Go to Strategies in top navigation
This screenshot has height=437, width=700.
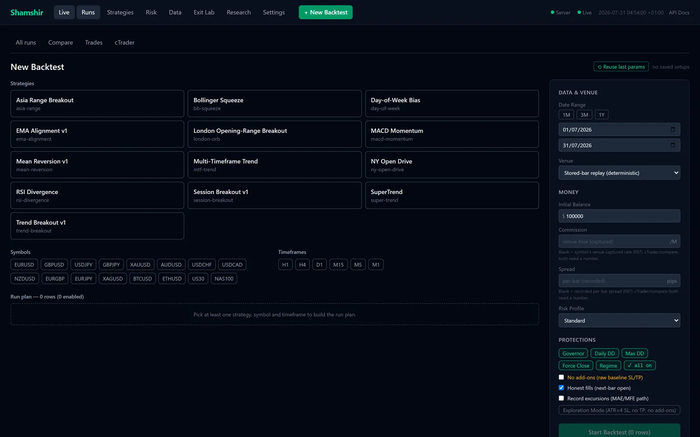click(x=120, y=12)
